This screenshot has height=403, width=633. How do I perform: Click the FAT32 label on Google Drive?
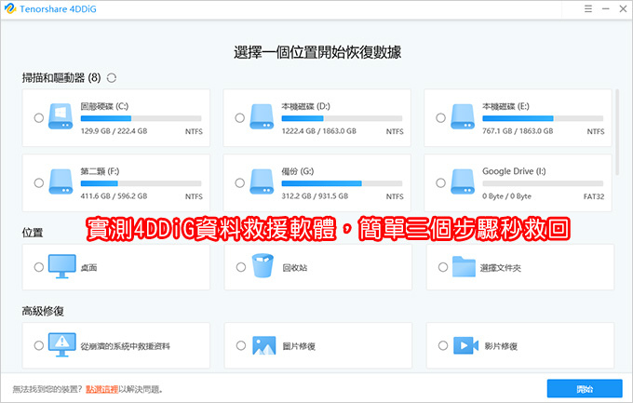click(x=594, y=196)
